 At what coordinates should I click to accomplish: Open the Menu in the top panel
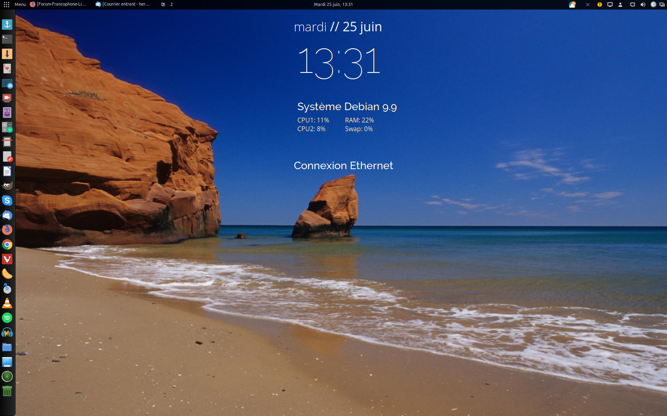(x=20, y=4)
